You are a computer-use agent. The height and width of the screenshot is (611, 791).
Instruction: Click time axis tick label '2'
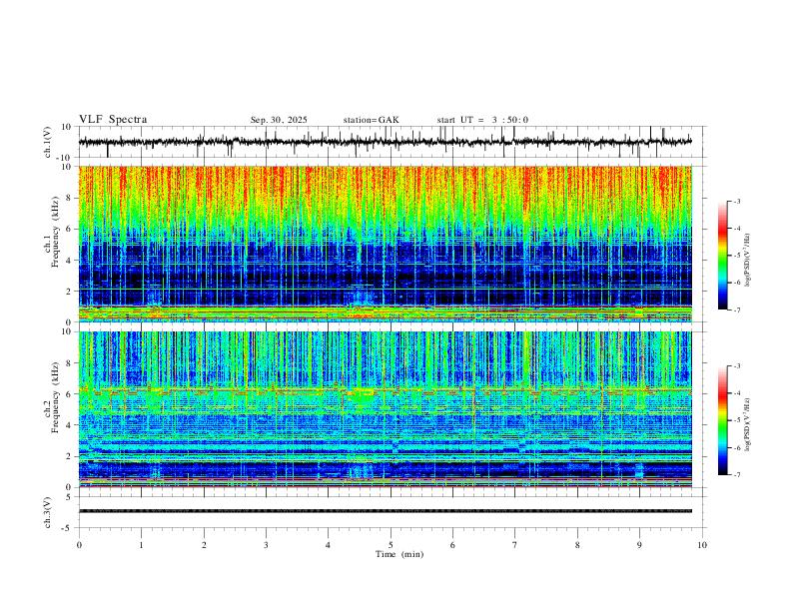click(x=204, y=545)
